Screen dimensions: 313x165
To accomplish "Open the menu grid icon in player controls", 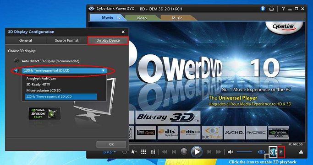I will click(x=143, y=152).
